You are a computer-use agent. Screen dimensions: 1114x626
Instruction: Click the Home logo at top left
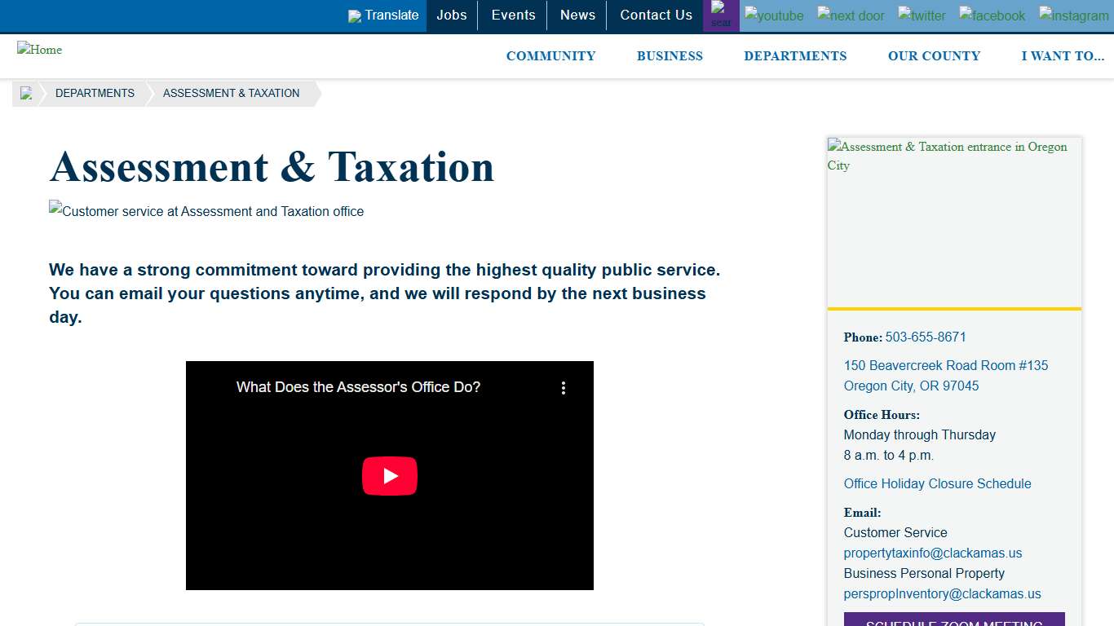[x=39, y=50]
